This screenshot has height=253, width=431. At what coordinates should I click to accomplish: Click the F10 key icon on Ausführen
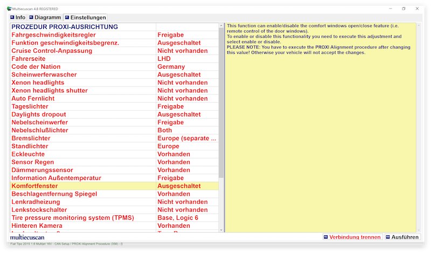point(387,237)
